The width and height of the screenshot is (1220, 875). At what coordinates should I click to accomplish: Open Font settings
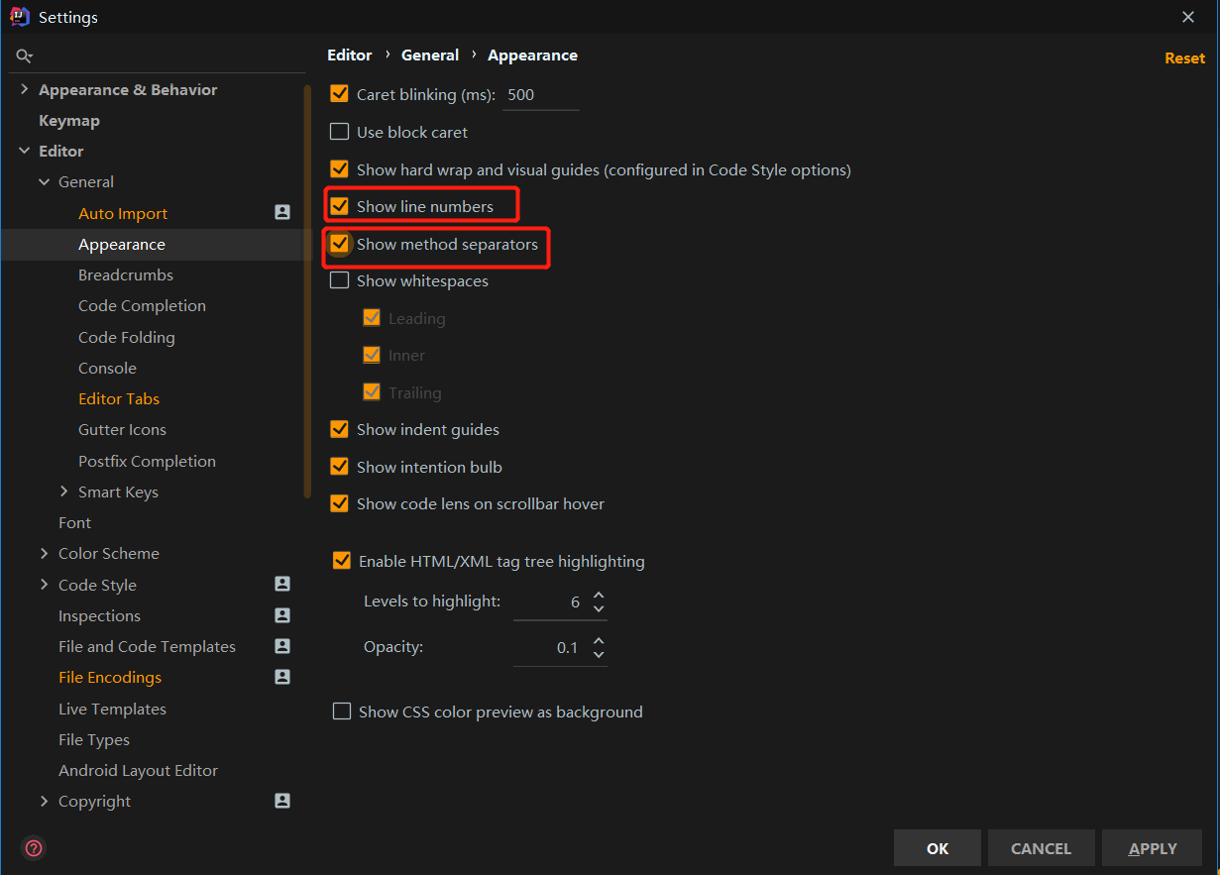tap(74, 522)
